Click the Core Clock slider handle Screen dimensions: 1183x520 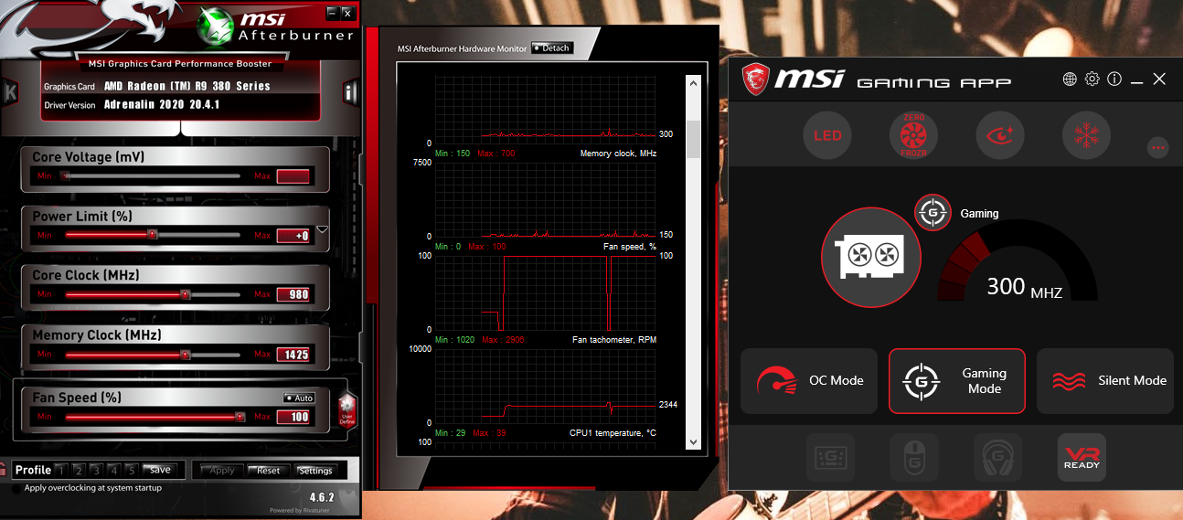tap(185, 294)
